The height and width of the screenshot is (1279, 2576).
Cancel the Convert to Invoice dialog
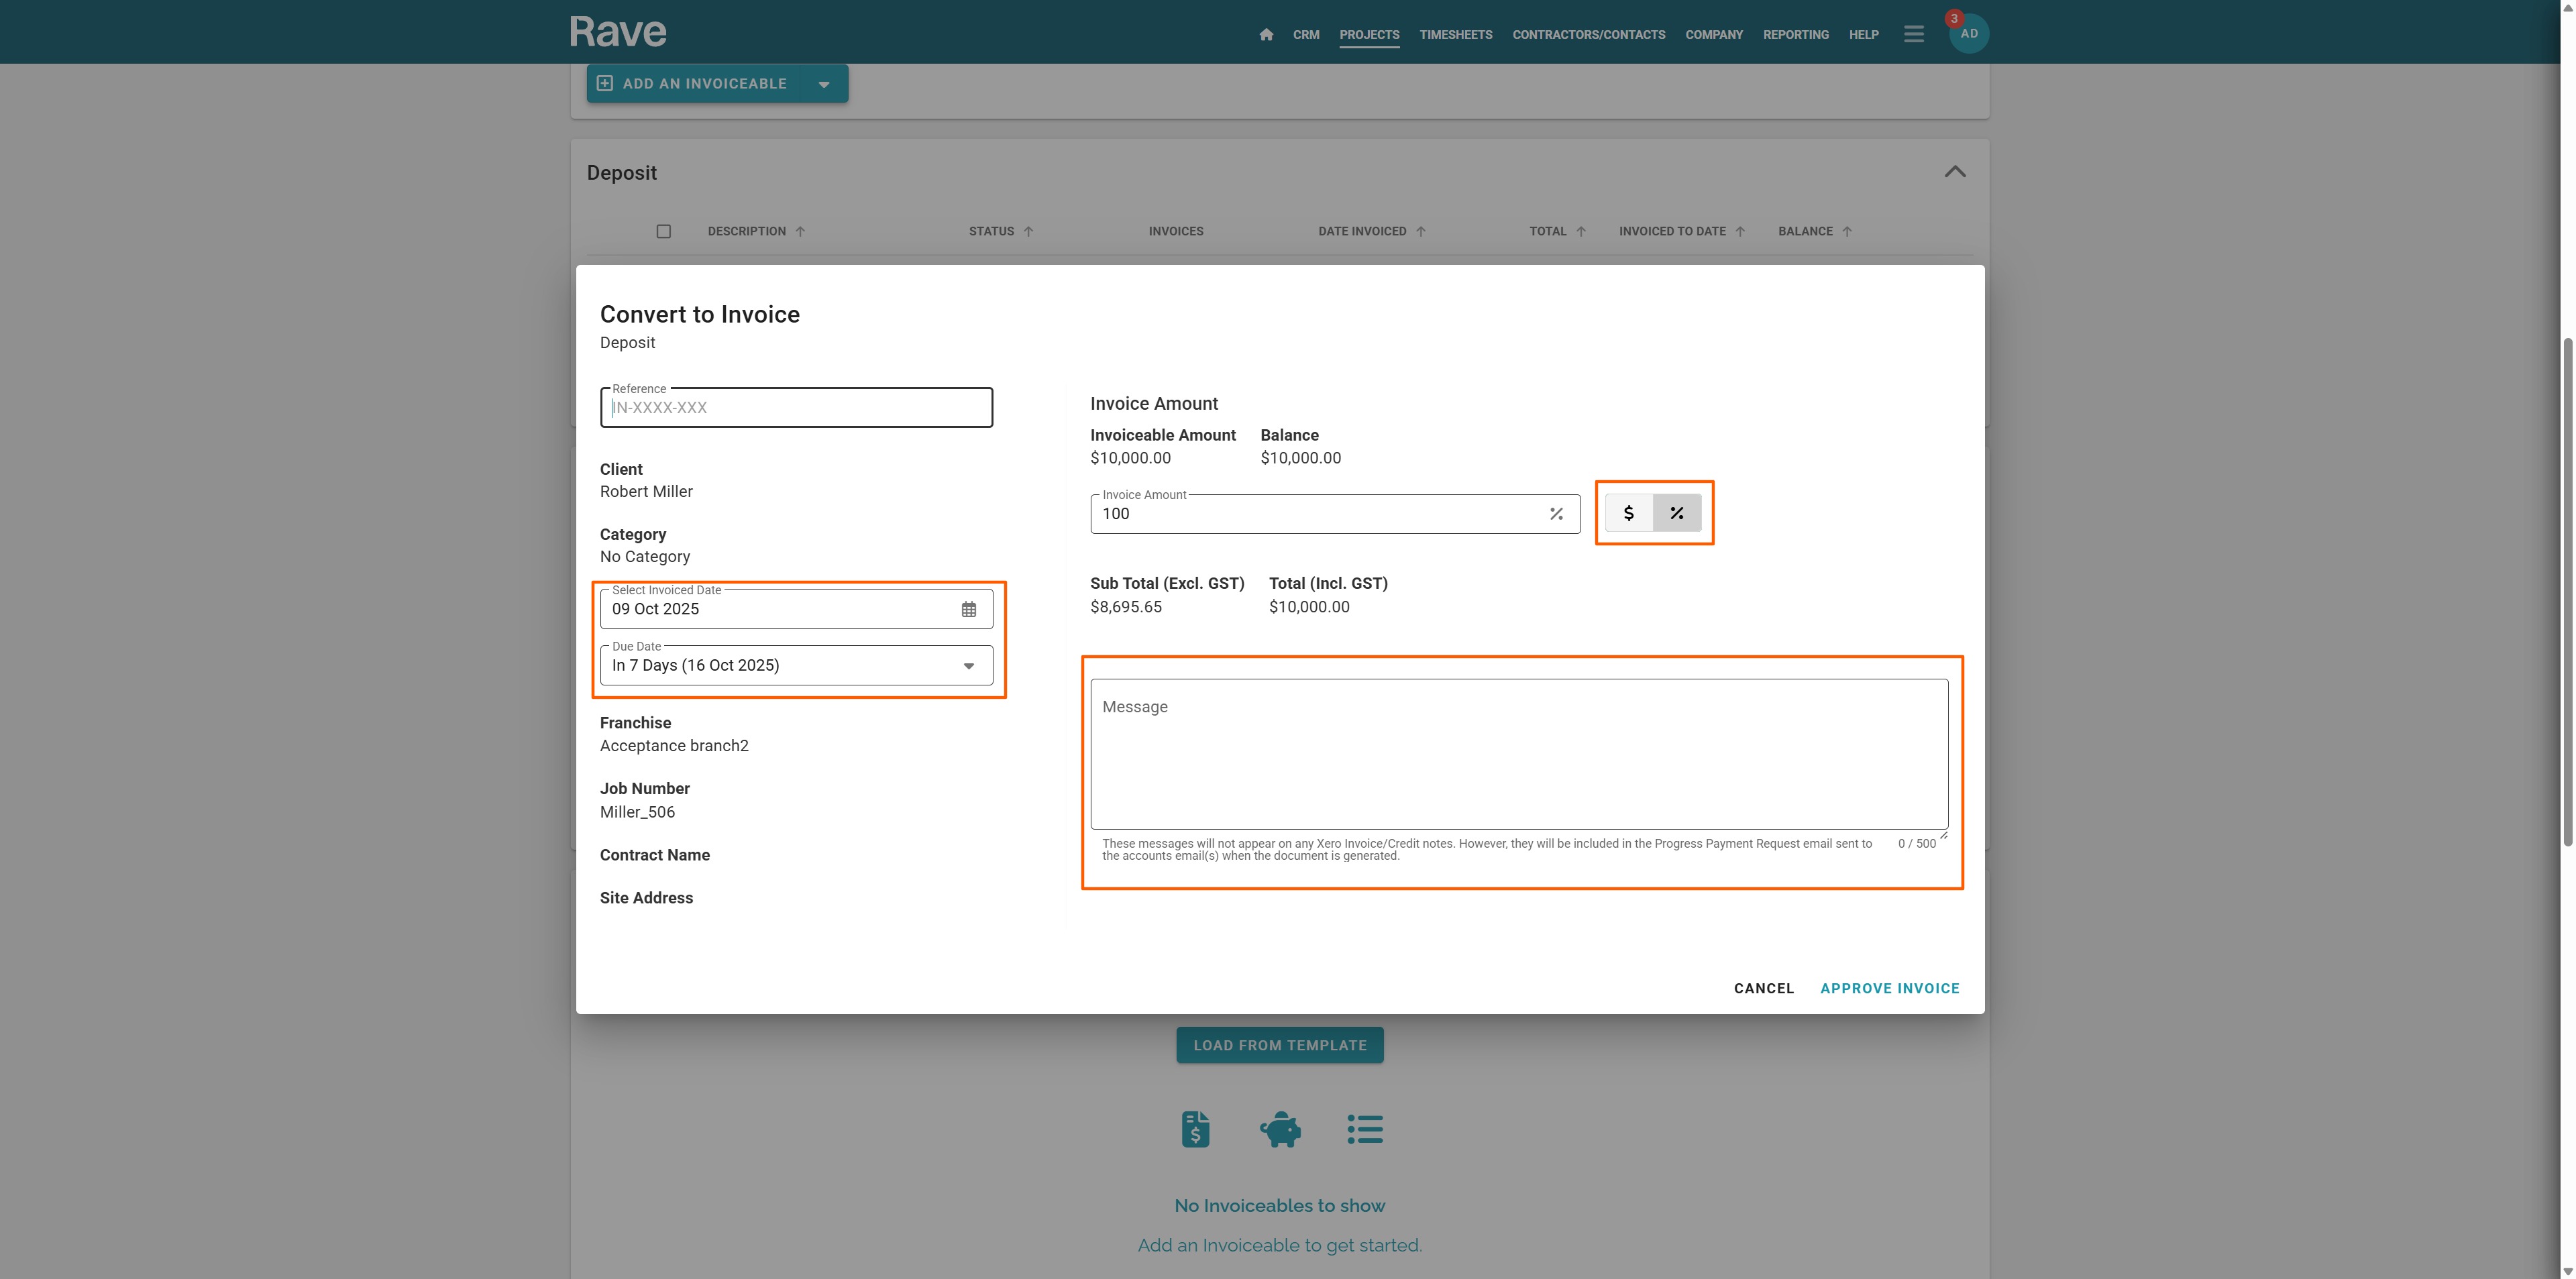click(1763, 988)
